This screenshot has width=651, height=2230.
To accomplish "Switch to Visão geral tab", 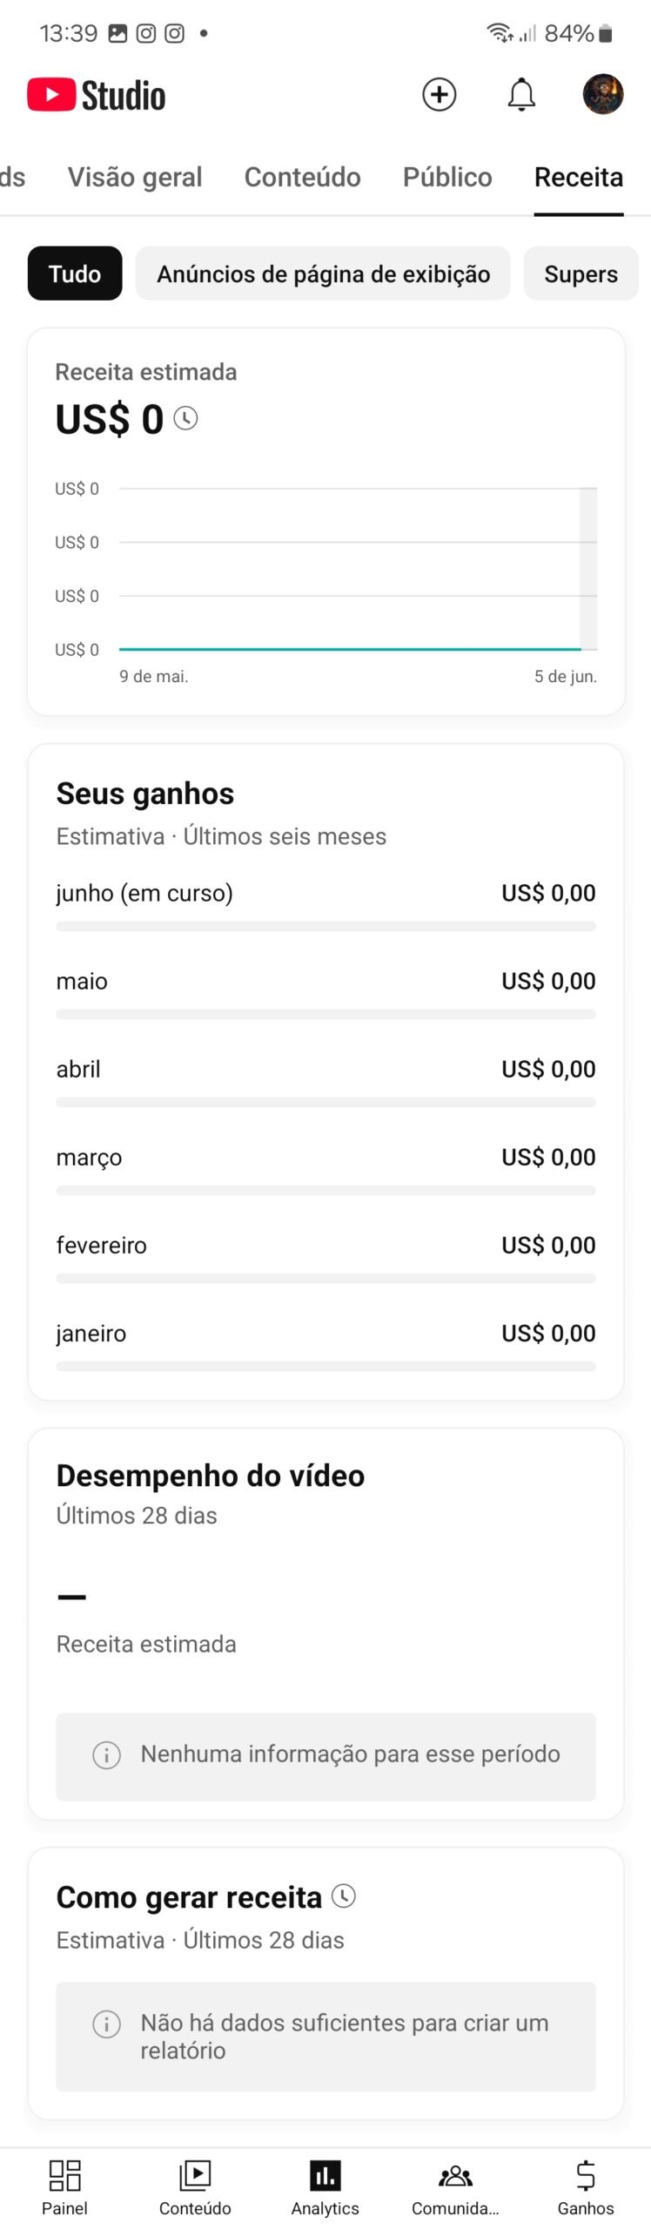I will (x=135, y=177).
